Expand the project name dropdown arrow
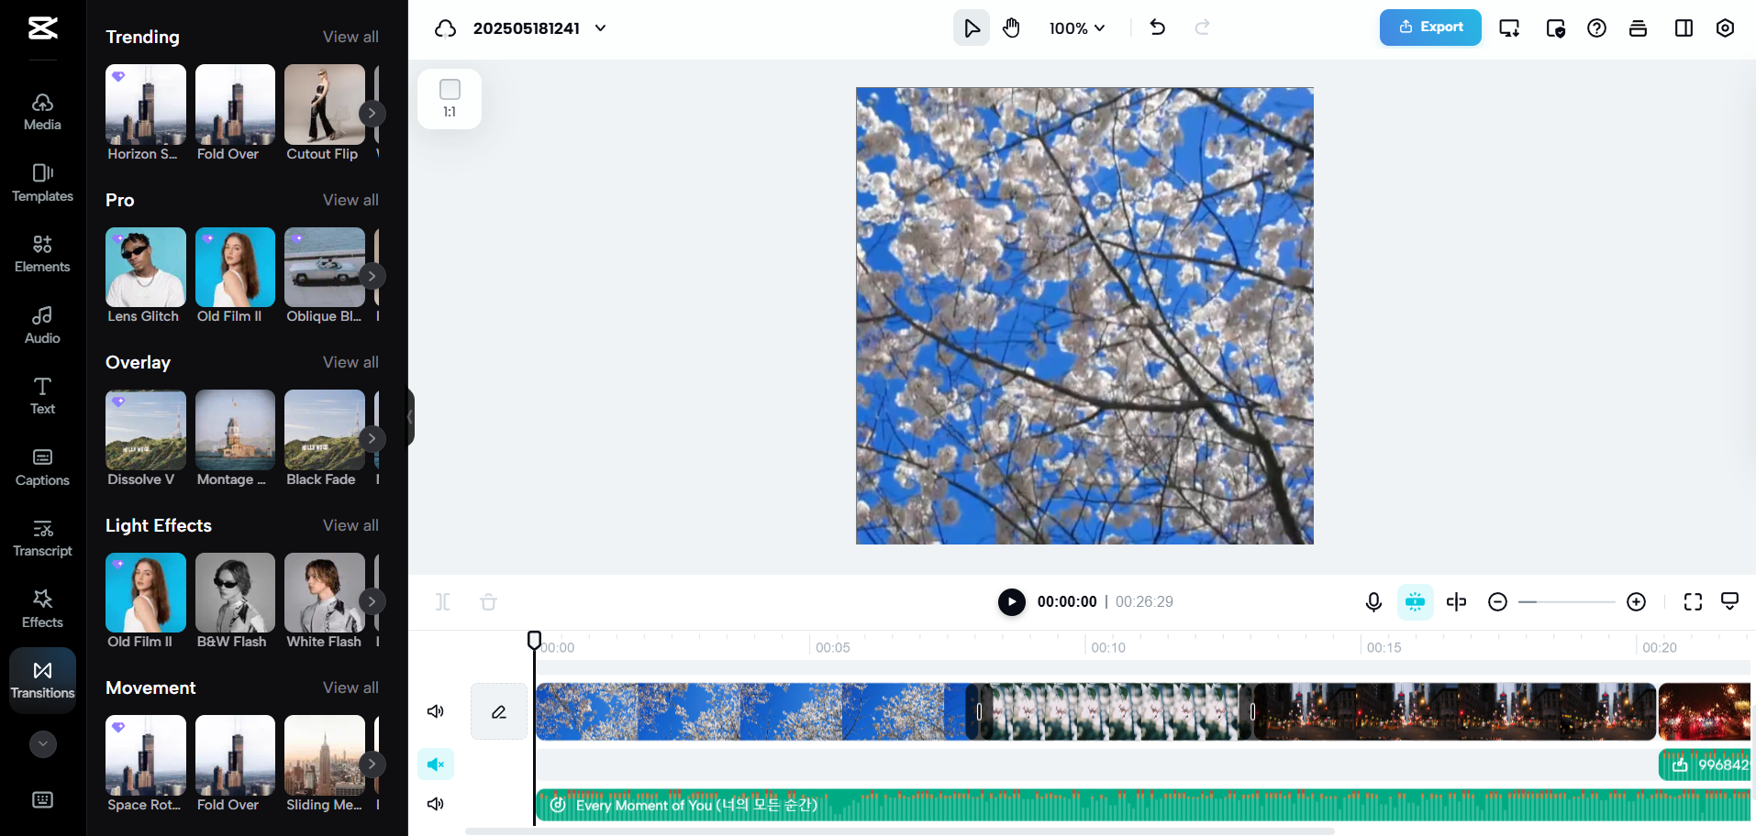Viewport: 1756px width, 836px height. pyautogui.click(x=601, y=28)
